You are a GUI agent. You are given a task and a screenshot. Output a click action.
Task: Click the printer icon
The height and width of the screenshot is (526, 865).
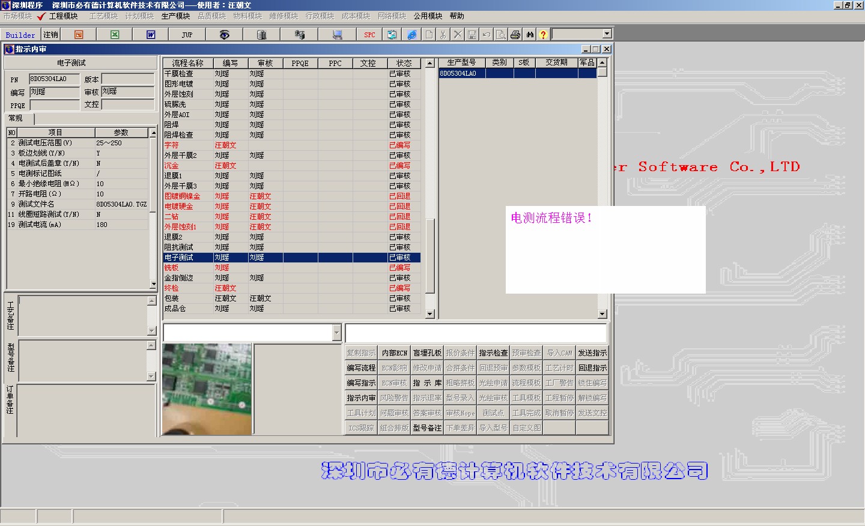coord(515,35)
